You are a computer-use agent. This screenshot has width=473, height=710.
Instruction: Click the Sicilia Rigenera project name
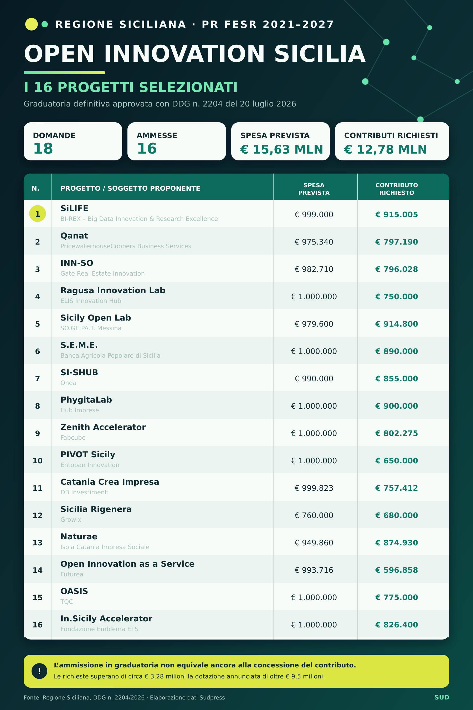tap(96, 509)
